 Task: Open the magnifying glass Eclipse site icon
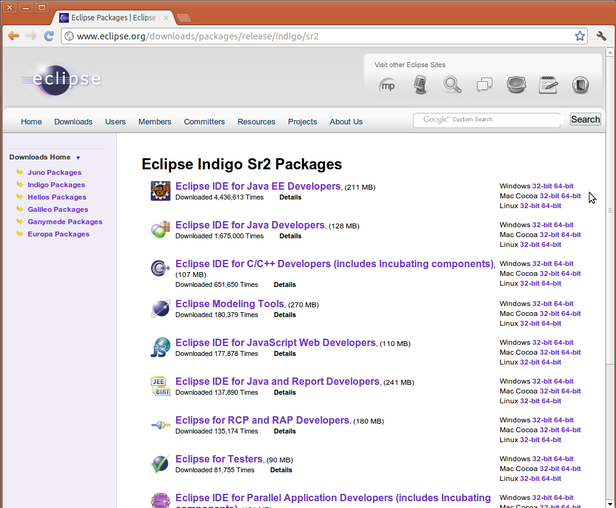pos(452,84)
